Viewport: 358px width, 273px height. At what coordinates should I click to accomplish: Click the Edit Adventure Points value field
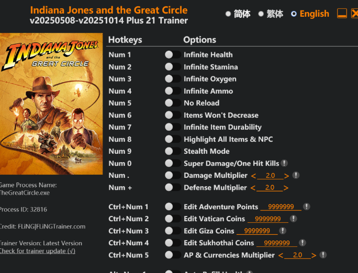tap(281, 207)
